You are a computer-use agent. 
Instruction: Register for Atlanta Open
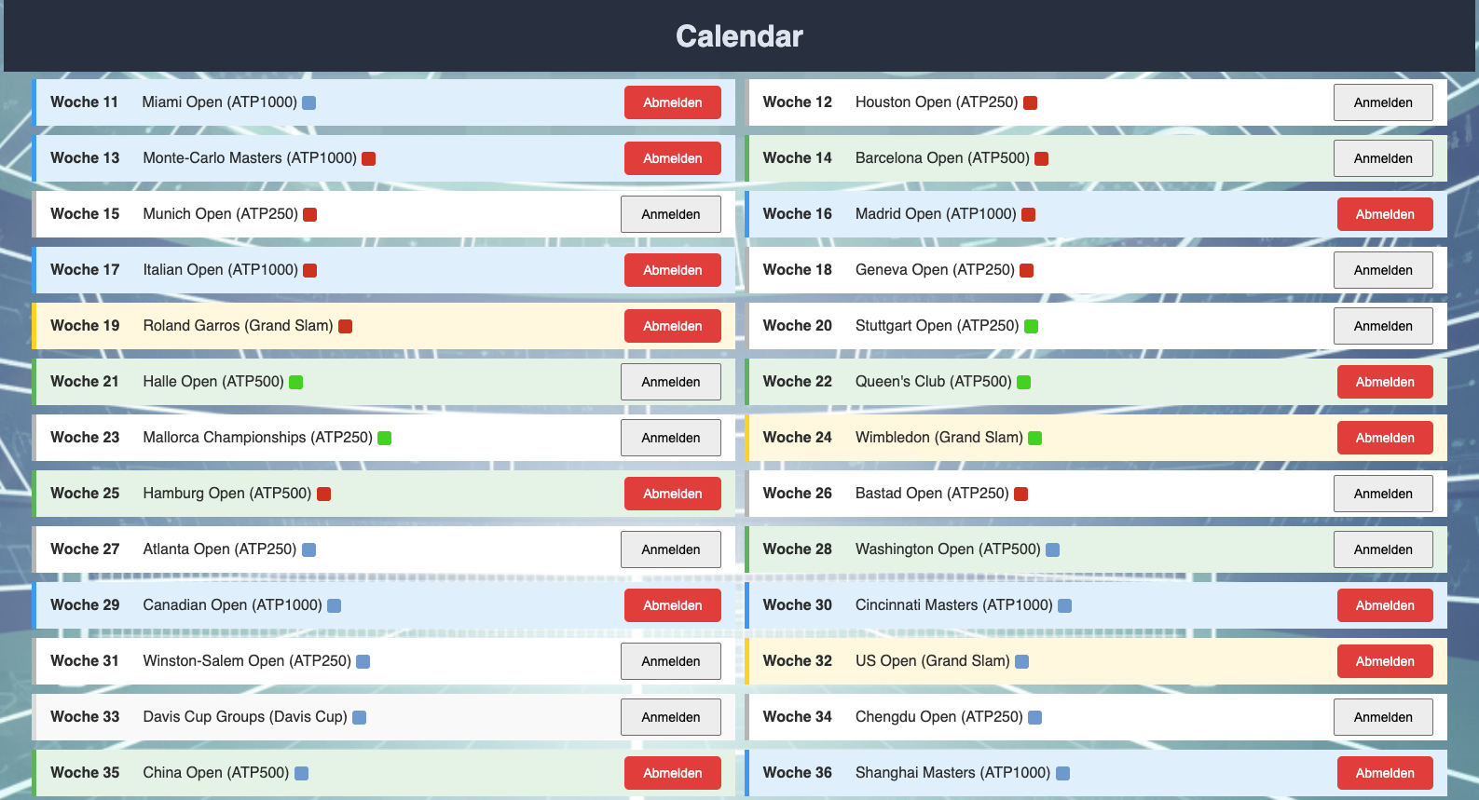671,549
